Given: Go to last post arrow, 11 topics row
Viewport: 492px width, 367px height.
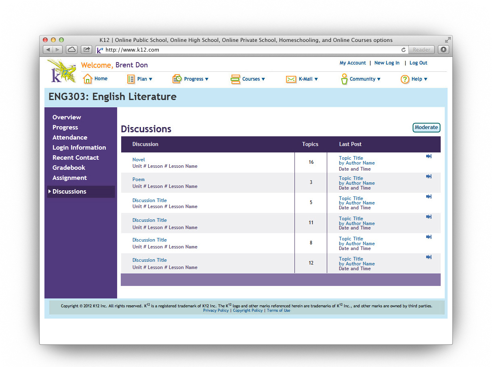Looking at the screenshot, I should (x=429, y=217).
